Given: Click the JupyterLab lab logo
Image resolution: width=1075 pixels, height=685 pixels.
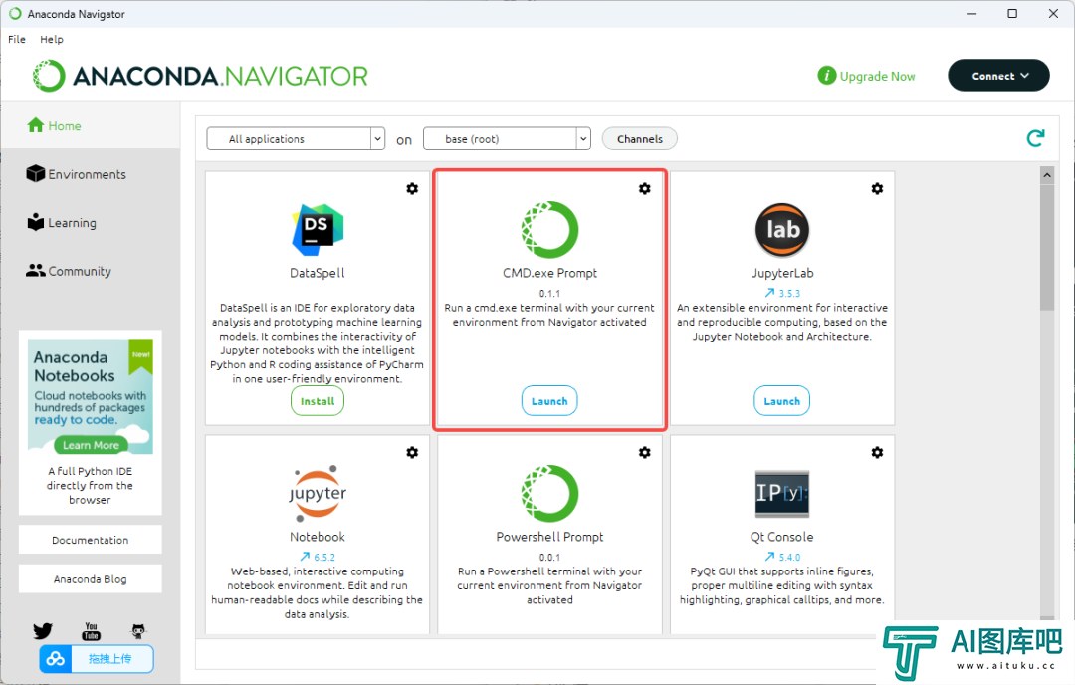Looking at the screenshot, I should point(782,230).
